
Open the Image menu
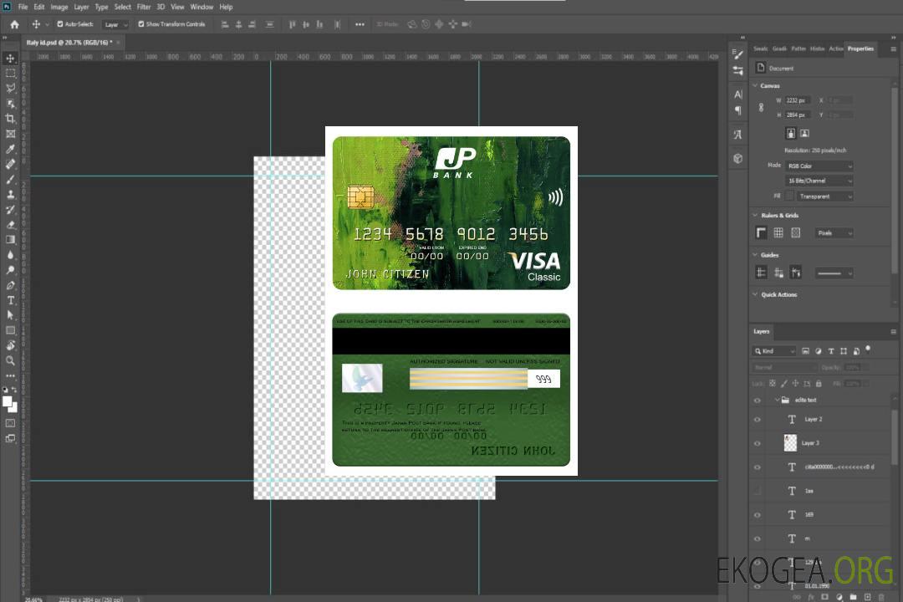[59, 7]
